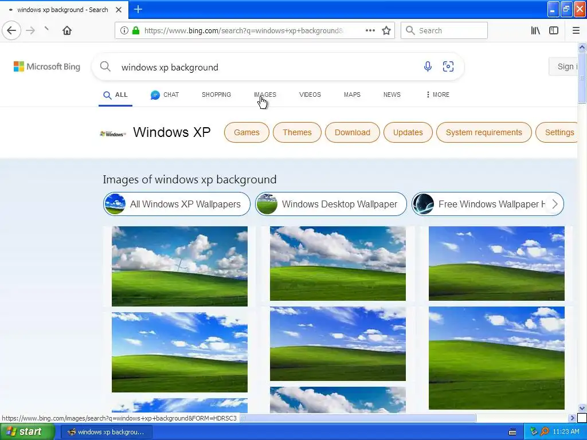Click the on-screen keyboard tray icon
The image size is (587, 440).
pos(512,432)
